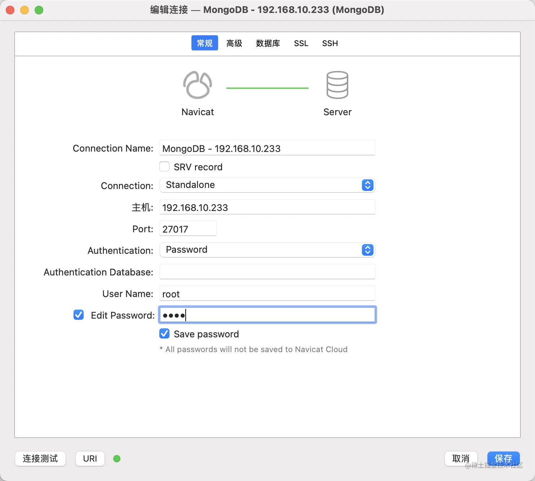This screenshot has height=481, width=535.
Task: Save the connection with 保存
Action: click(x=503, y=459)
